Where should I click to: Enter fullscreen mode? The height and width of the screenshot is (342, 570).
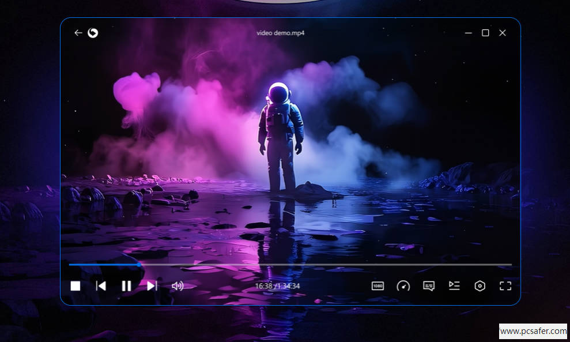coord(505,286)
